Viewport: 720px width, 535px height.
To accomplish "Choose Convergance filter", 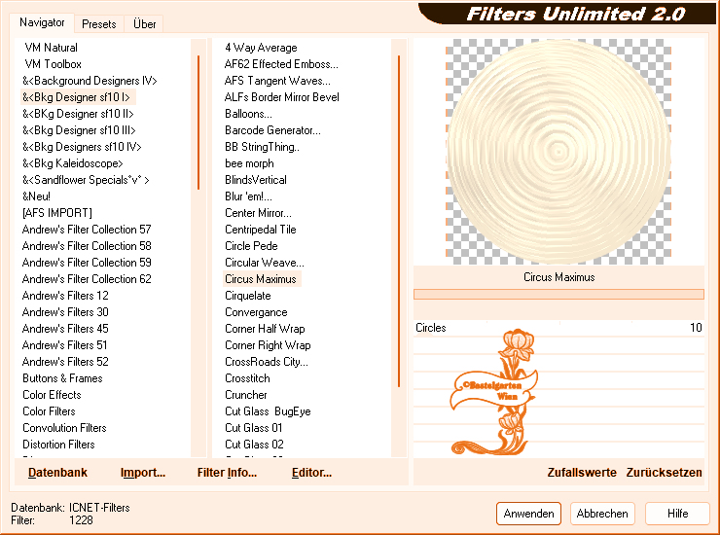I will [256, 312].
